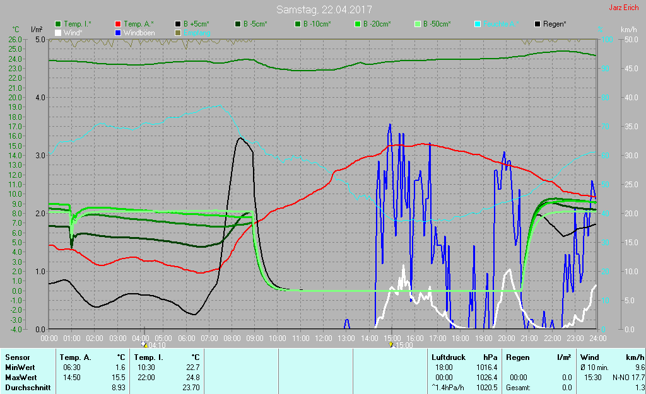Click the '26.0' top temperature axis value
Image resolution: width=646 pixels, height=394 pixels.
pyautogui.click(x=15, y=40)
